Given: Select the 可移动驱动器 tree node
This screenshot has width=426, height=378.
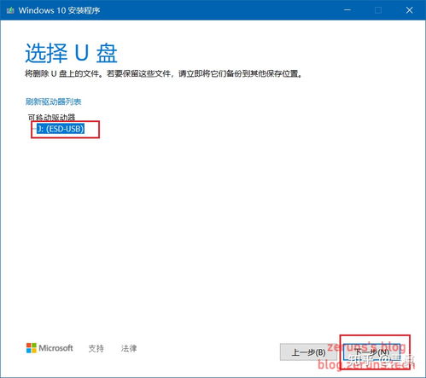Looking at the screenshot, I should click(x=51, y=117).
